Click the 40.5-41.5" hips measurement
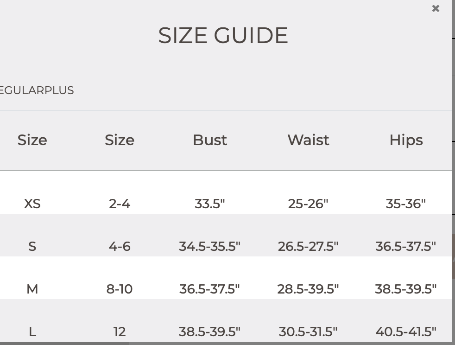Viewport: 455px width, 345px height. (406, 332)
